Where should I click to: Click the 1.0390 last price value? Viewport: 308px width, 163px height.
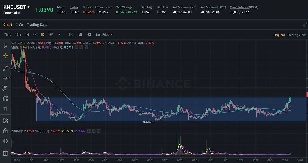(44, 10)
